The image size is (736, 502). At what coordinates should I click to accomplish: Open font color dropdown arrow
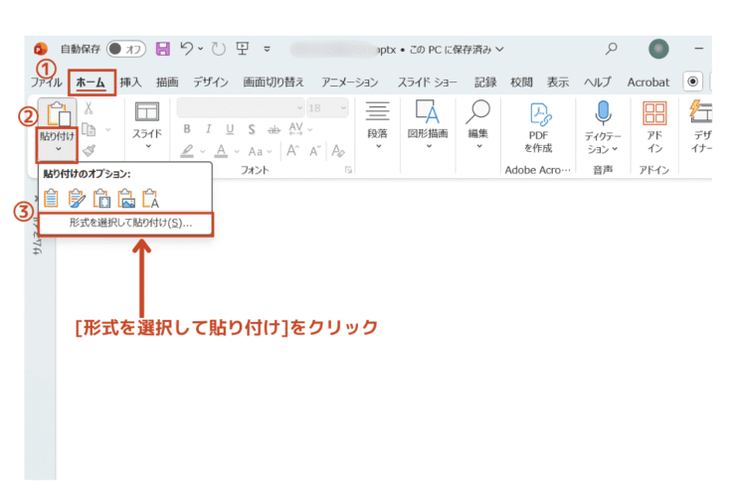point(237,151)
